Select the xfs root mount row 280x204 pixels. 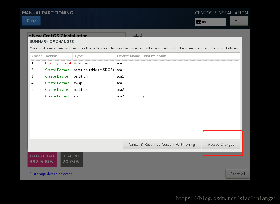[x=135, y=96]
